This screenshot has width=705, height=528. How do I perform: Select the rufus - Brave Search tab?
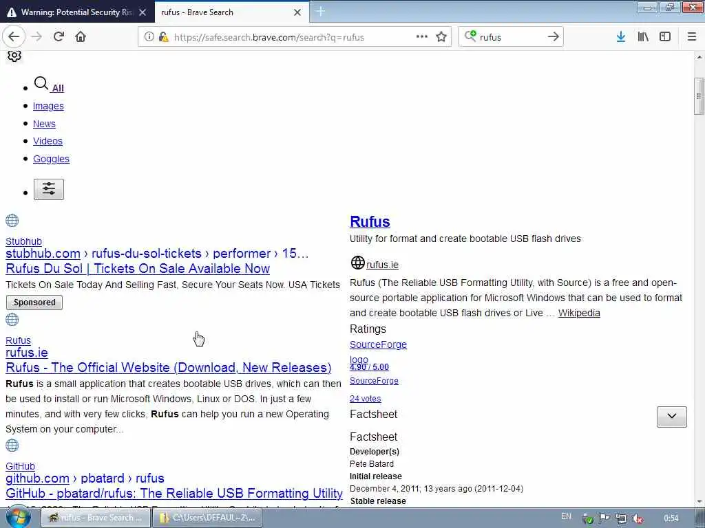click(226, 12)
